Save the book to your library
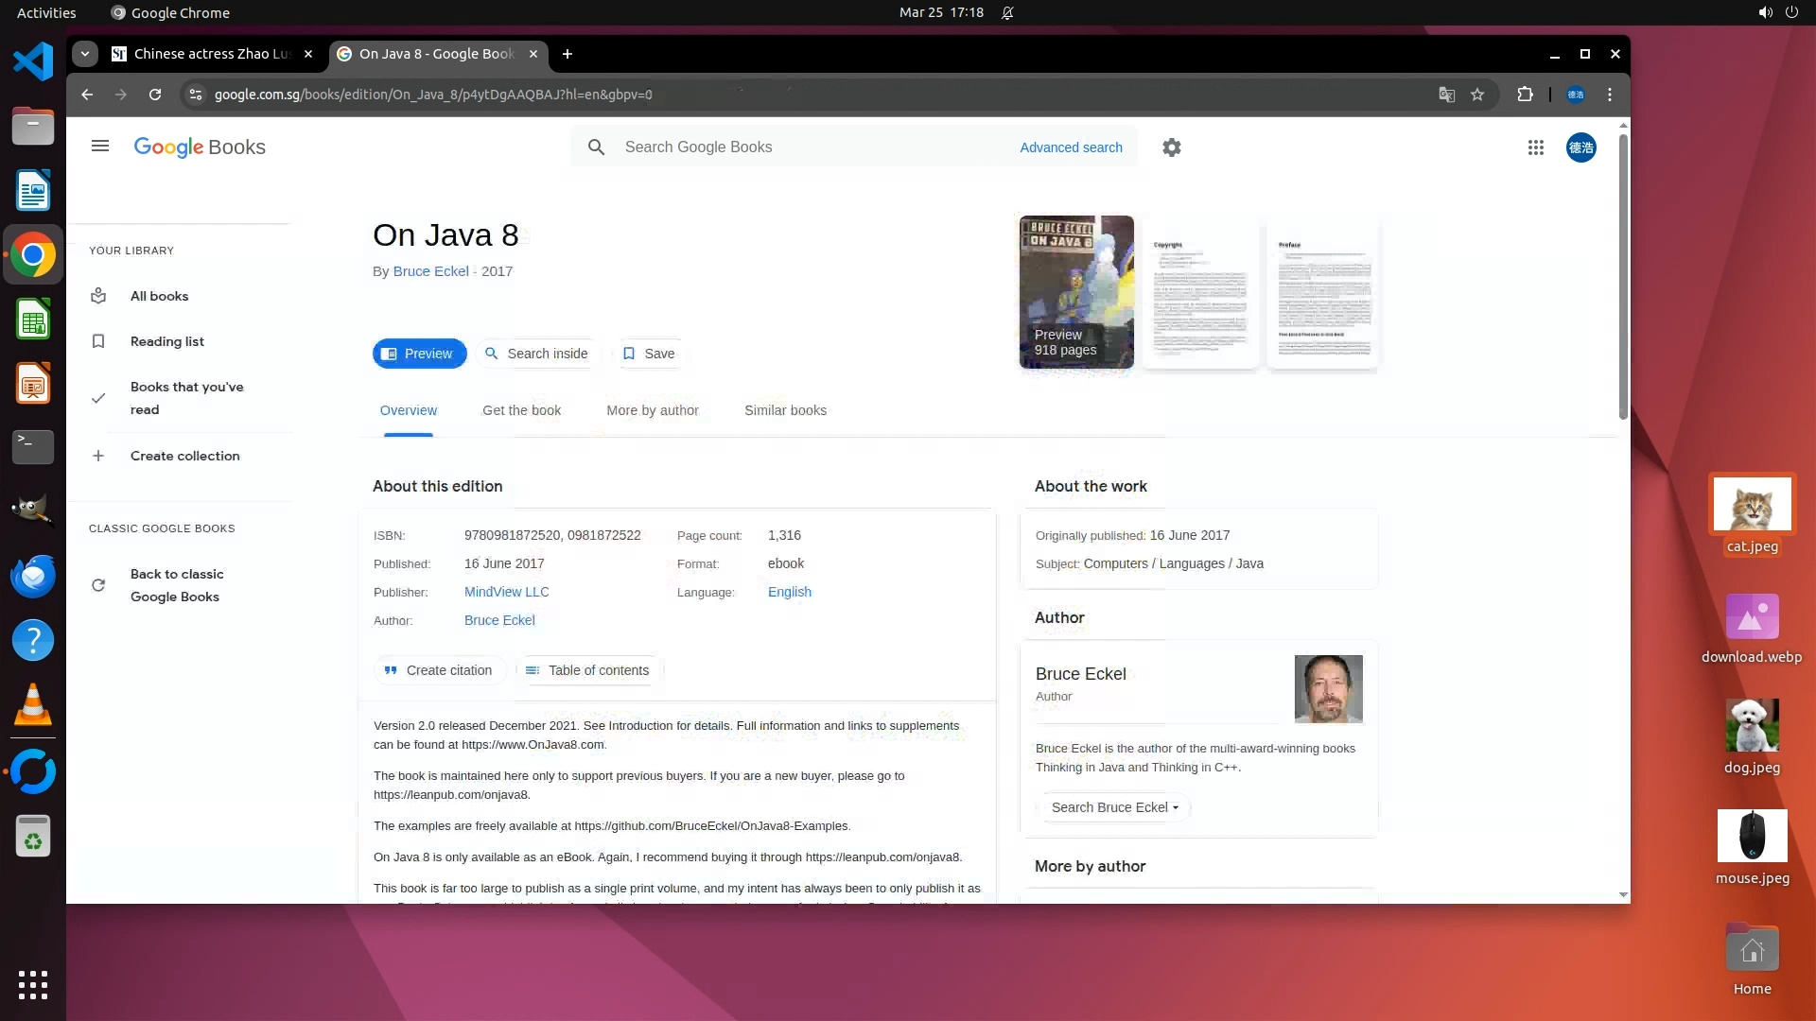1816x1021 pixels. click(649, 354)
